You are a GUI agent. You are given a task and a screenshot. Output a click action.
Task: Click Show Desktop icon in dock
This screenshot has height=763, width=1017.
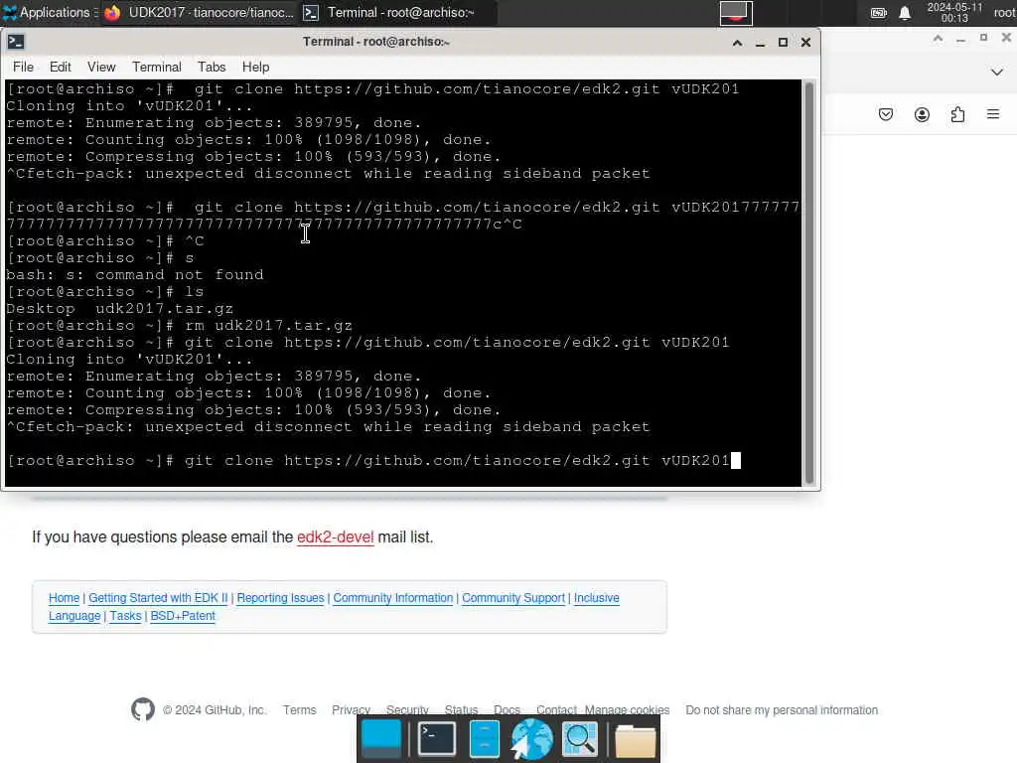click(381, 739)
